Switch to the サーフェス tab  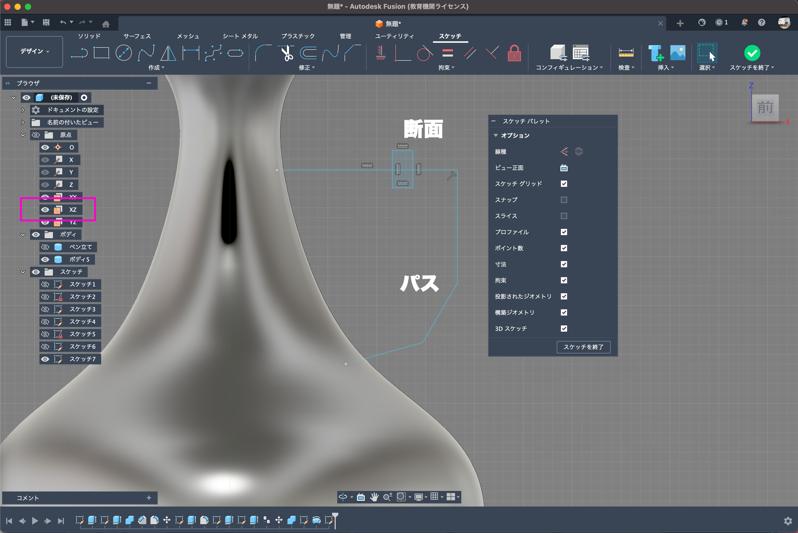[x=137, y=36]
